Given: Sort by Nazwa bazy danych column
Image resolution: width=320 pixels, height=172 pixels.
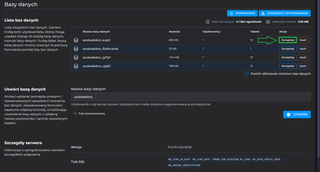Looking at the screenshot, I should [96, 32].
